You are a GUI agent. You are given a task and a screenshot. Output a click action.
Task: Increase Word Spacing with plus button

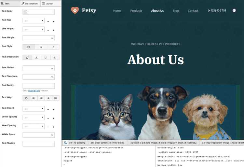(54, 127)
